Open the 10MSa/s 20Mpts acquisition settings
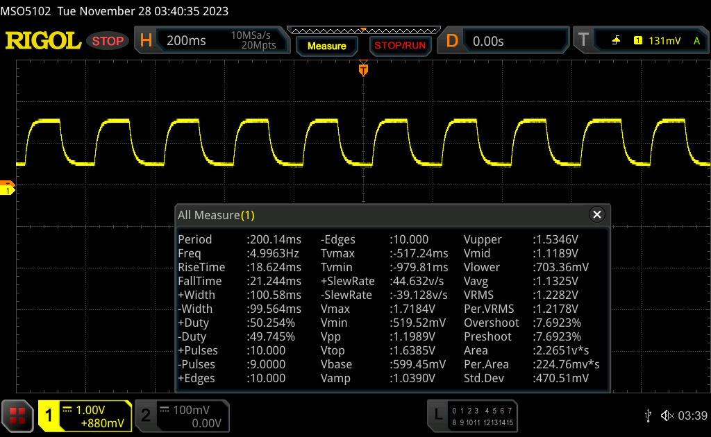Viewport: 711px width, 437px height. 253,41
